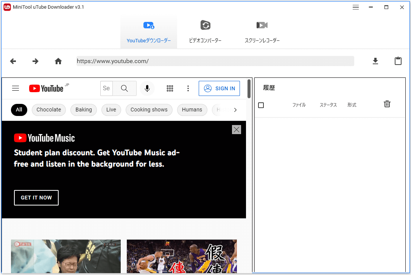Go forward with the right arrow

pos(36,61)
